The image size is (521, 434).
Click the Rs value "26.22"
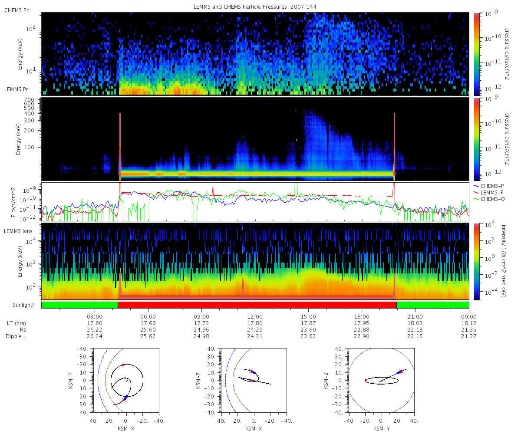pyautogui.click(x=95, y=330)
